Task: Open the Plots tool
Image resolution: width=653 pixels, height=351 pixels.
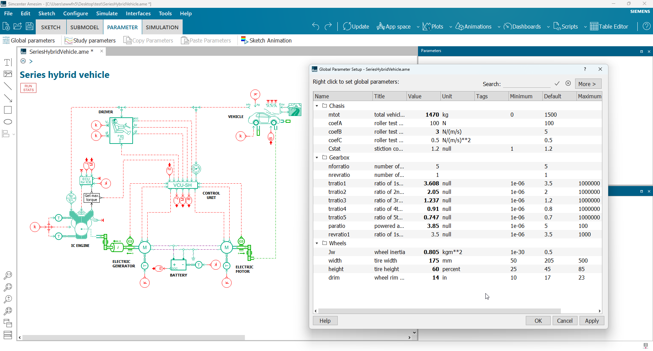Action: tap(433, 27)
